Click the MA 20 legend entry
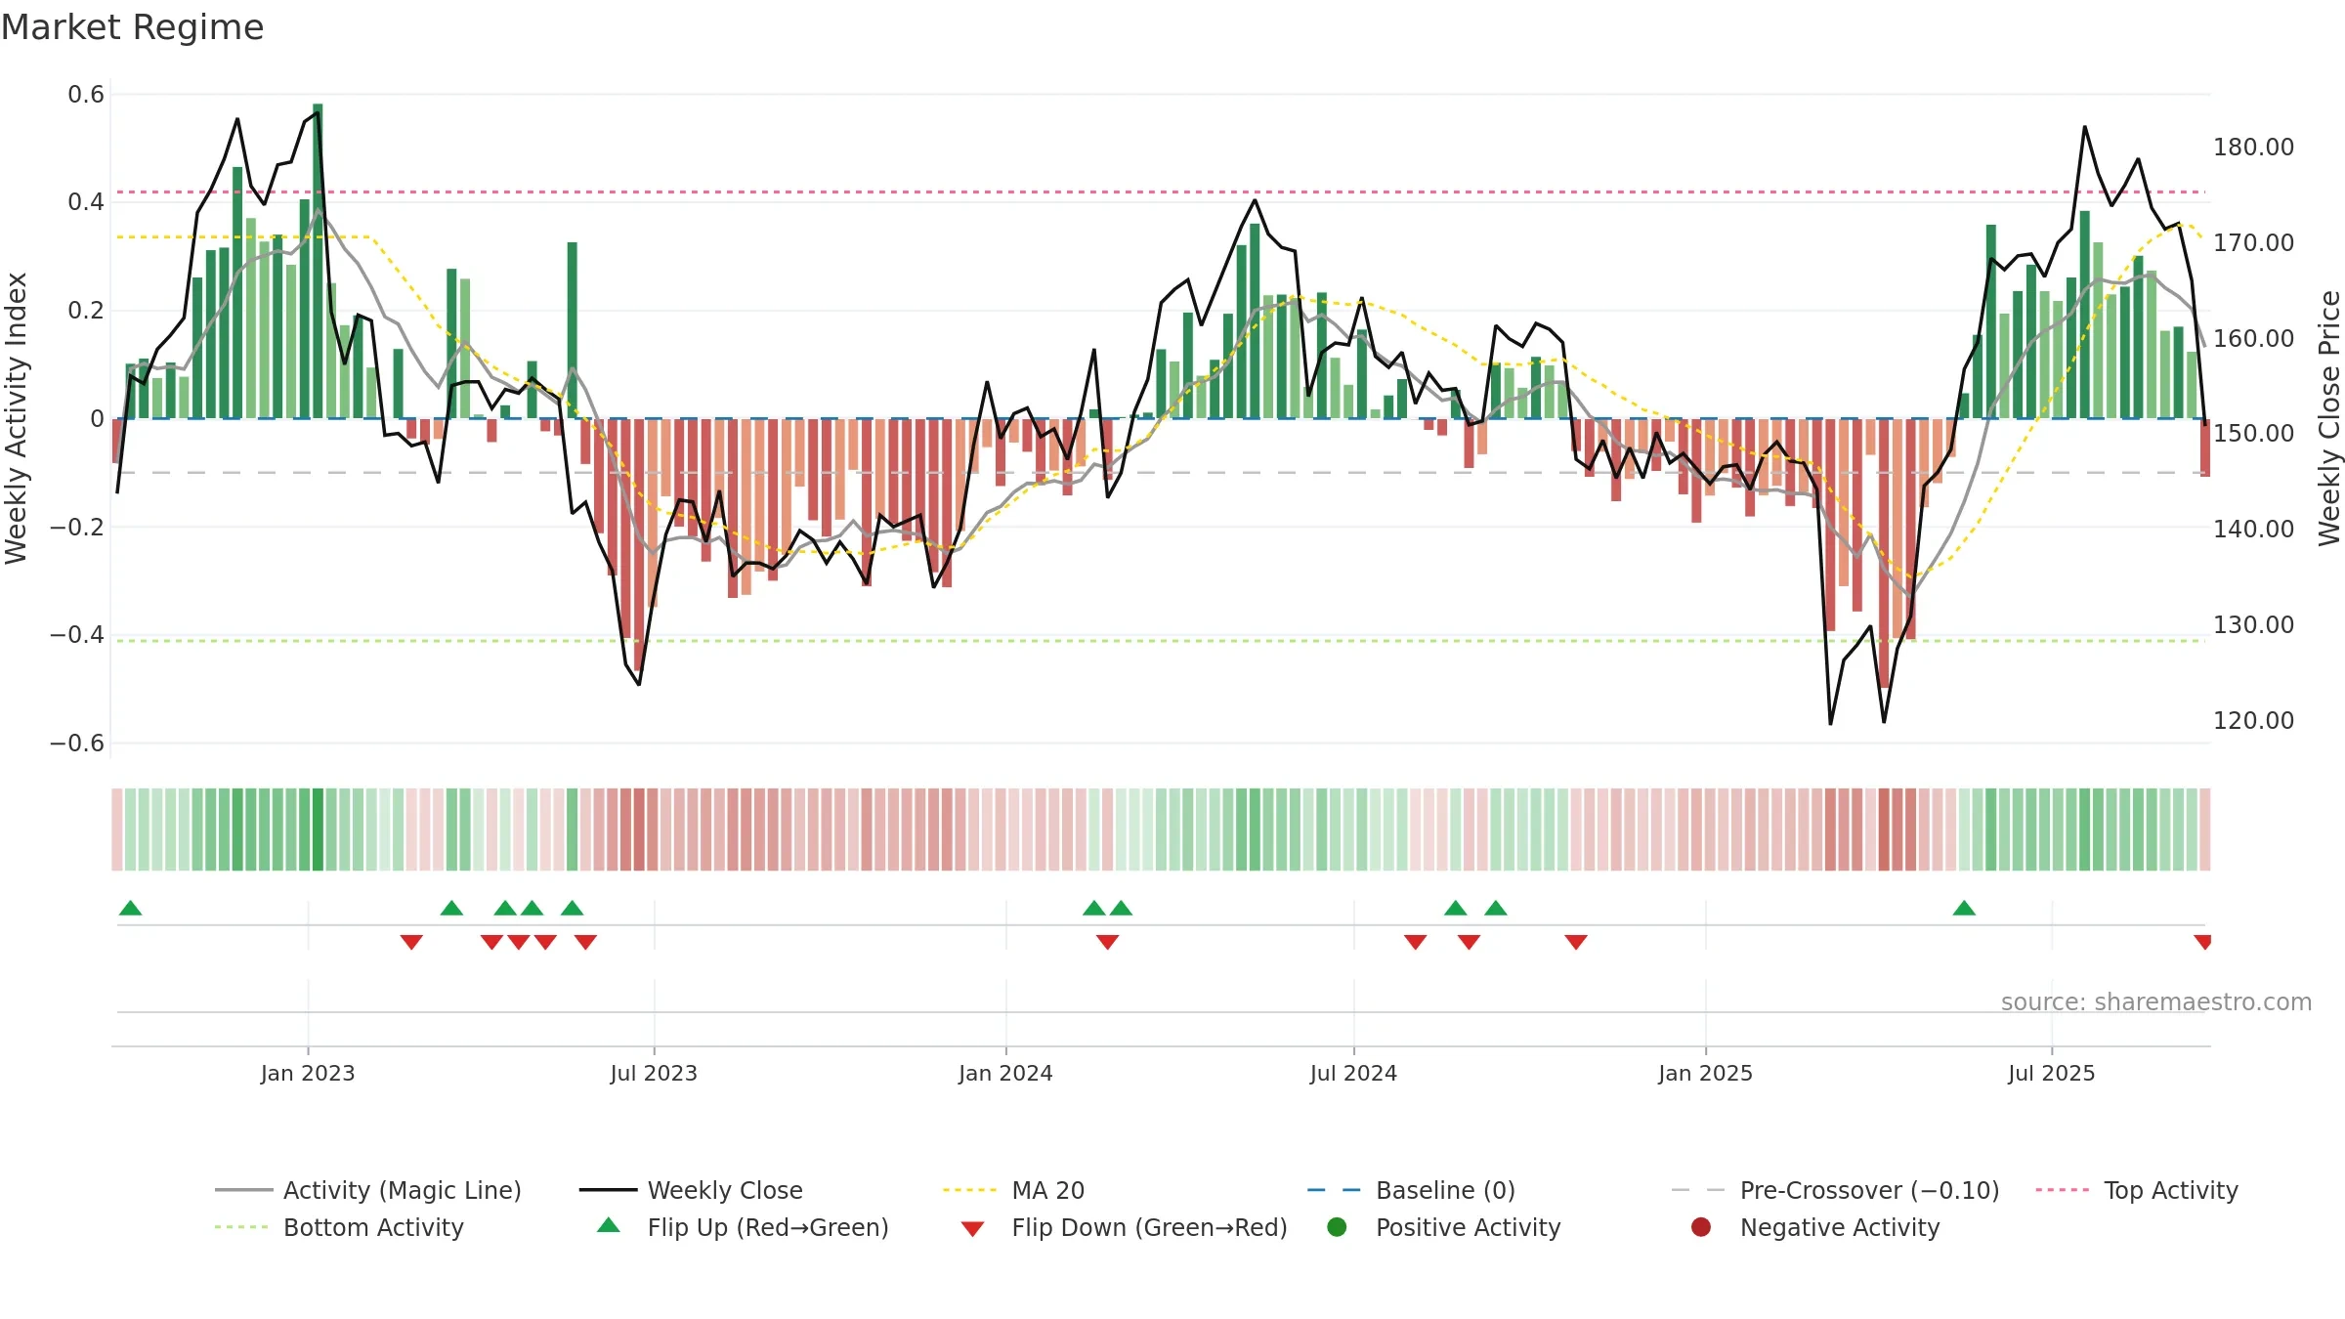The height and width of the screenshot is (1319, 2345). pyautogui.click(x=1013, y=1190)
